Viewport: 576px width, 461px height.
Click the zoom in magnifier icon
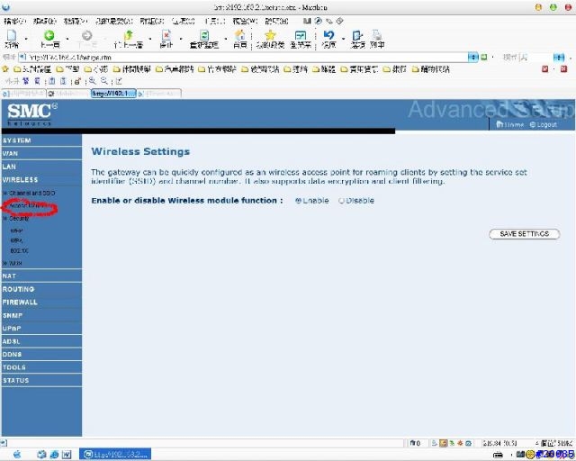(x=92, y=81)
